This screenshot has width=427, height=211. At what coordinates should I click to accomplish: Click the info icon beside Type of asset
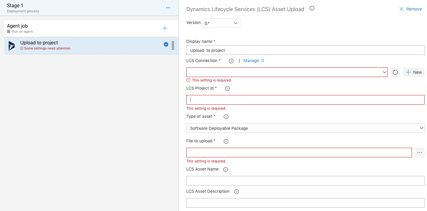pos(226,117)
